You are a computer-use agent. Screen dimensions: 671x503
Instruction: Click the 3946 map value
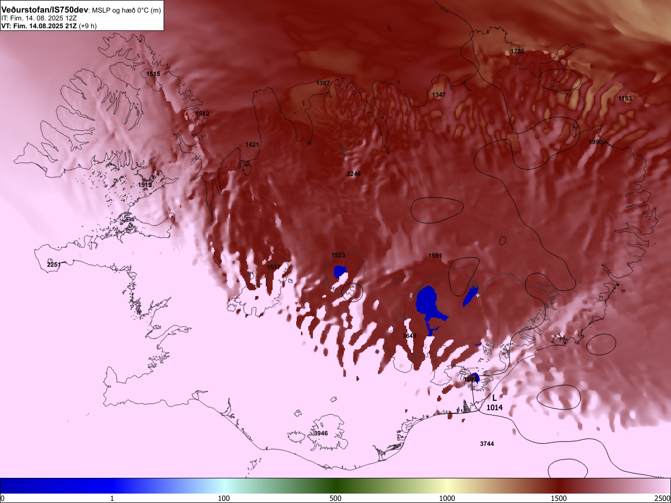point(321,433)
